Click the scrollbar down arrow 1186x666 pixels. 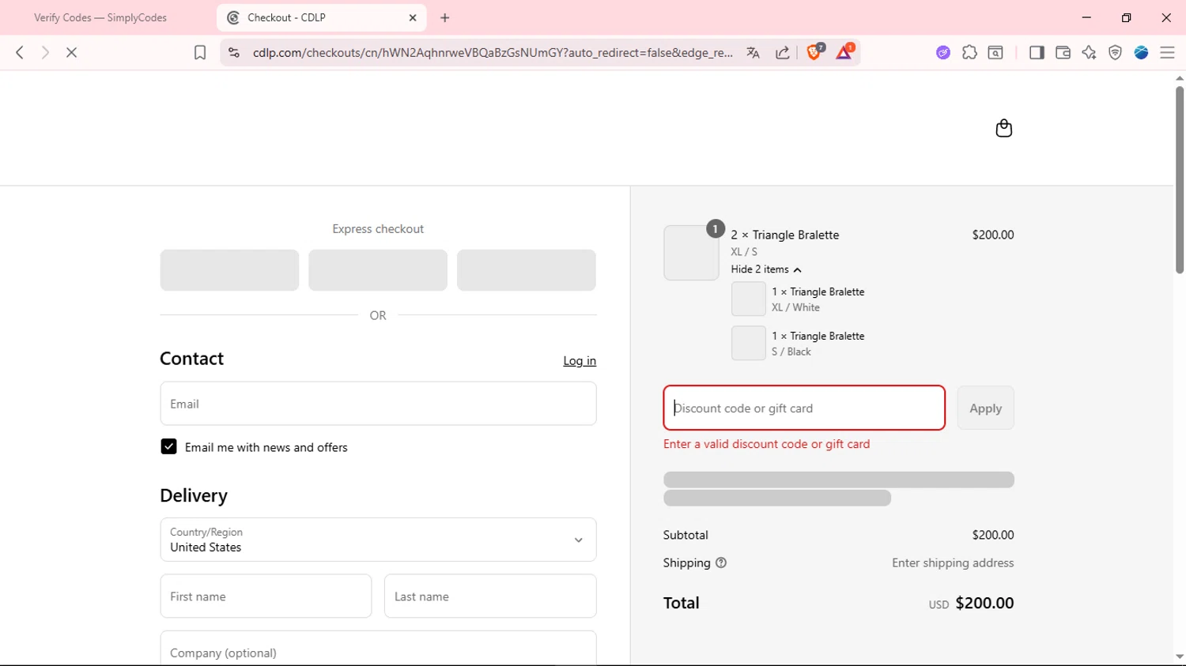[x=1179, y=657]
